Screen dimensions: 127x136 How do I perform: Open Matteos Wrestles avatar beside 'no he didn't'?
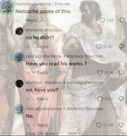tap(19, 31)
